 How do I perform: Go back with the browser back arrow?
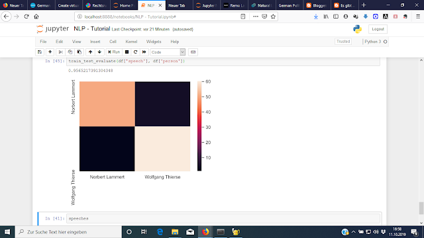(6, 17)
